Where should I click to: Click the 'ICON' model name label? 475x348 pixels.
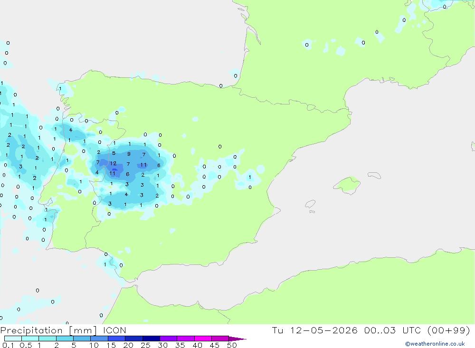114,330
